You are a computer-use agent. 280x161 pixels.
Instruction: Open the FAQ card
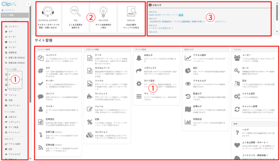coord(76,17)
